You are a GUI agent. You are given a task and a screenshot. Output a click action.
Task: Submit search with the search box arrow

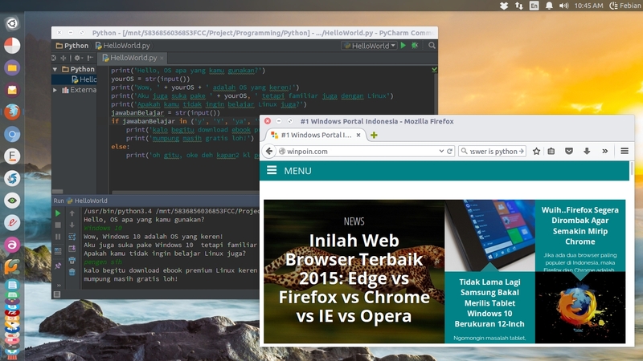click(x=521, y=151)
